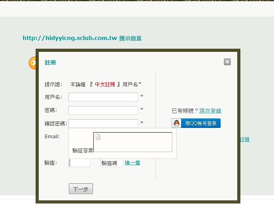This screenshot has width=274, height=215.
Task: Click the 註冊 link behind the dialog
Action: (245, 139)
